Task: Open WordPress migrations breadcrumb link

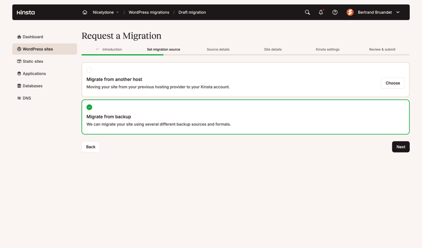Action: click(149, 12)
